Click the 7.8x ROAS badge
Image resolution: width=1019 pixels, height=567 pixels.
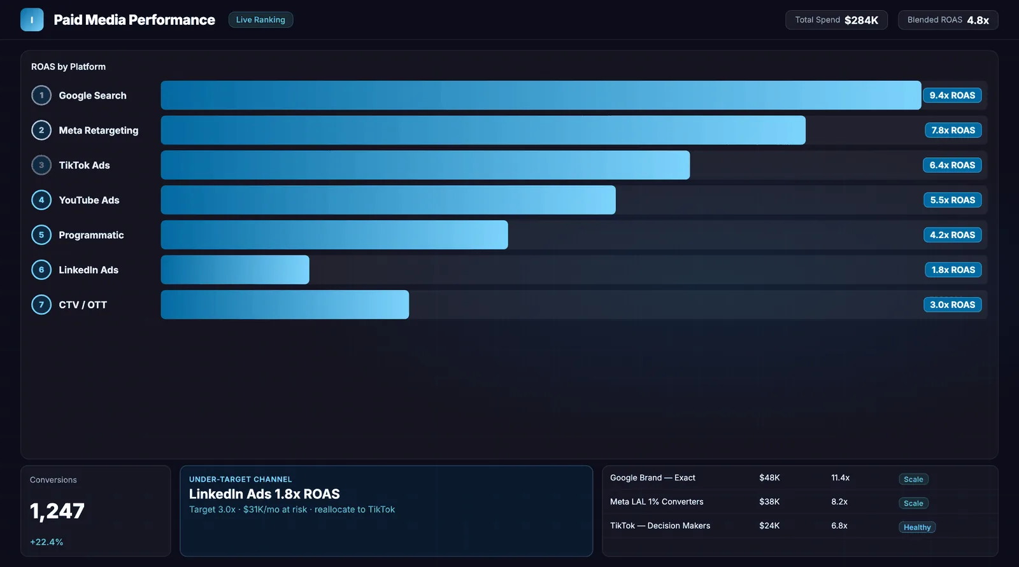(953, 130)
